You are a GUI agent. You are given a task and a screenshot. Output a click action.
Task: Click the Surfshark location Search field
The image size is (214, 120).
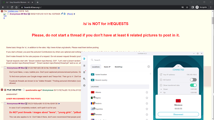click(x=120, y=60)
